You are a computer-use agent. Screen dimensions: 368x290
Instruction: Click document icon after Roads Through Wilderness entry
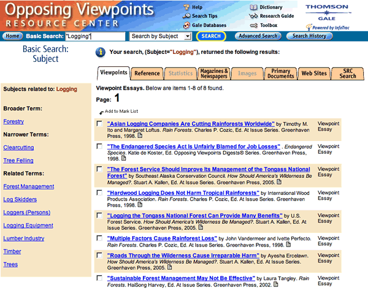[x=169, y=267]
